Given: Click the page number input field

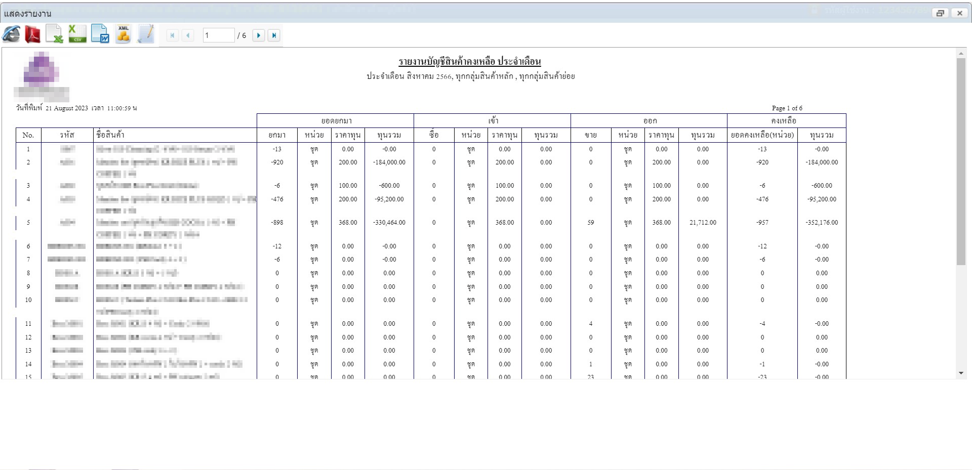Looking at the screenshot, I should point(218,35).
